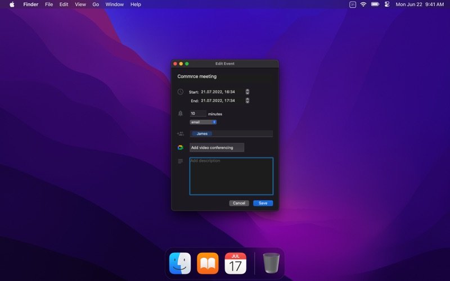Click the Save button
The width and height of the screenshot is (450, 281).
coord(263,203)
